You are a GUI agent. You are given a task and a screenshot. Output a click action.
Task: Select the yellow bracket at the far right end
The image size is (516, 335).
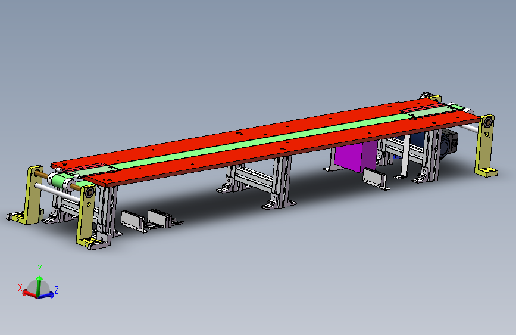(486, 145)
